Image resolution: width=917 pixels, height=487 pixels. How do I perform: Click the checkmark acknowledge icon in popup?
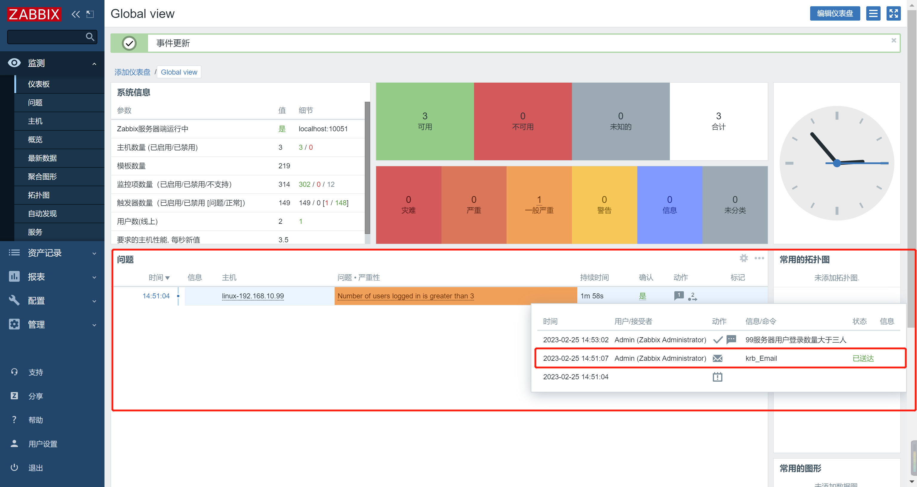(718, 340)
